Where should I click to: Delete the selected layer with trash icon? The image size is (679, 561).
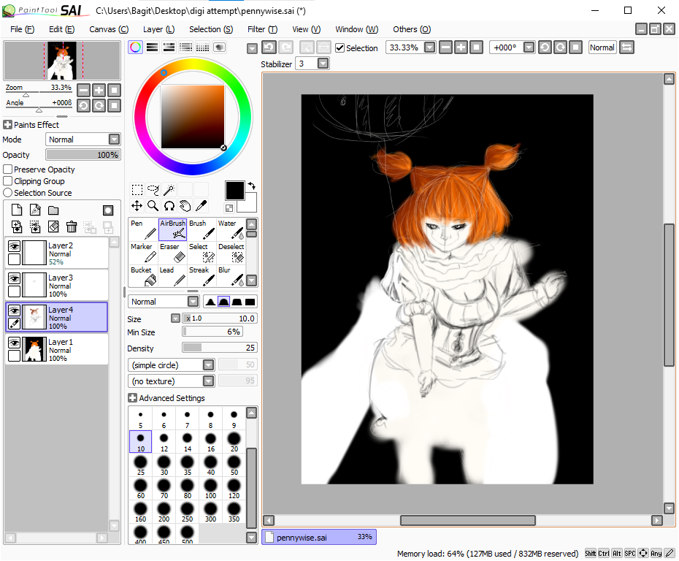72,226
